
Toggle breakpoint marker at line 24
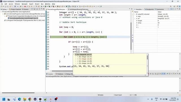tap(46, 42)
